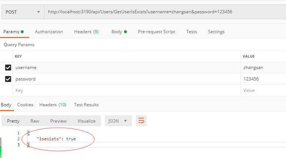Open the response Headers (10) tab

53,105
